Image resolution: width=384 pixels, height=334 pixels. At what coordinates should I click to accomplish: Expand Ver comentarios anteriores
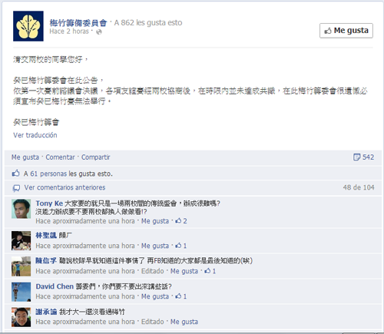point(65,187)
